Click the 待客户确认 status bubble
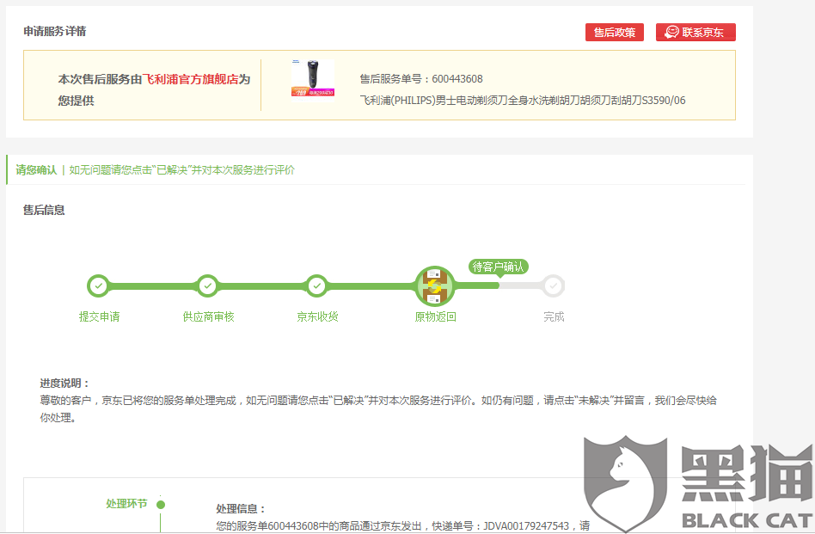 (499, 267)
